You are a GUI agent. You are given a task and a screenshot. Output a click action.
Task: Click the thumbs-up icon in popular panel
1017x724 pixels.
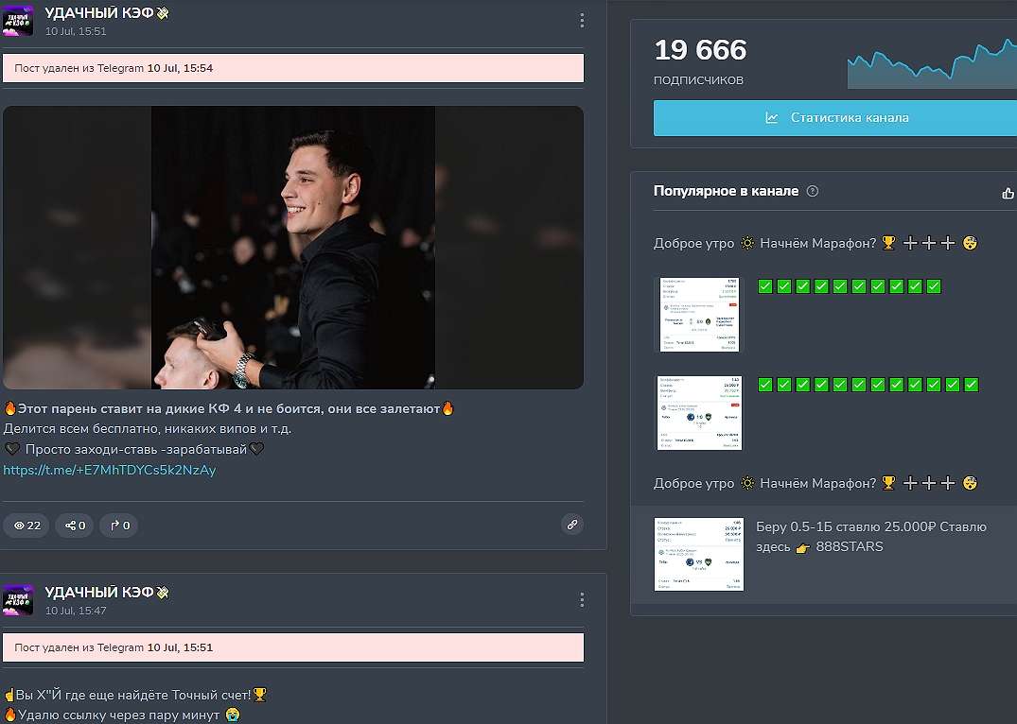[x=1007, y=193]
